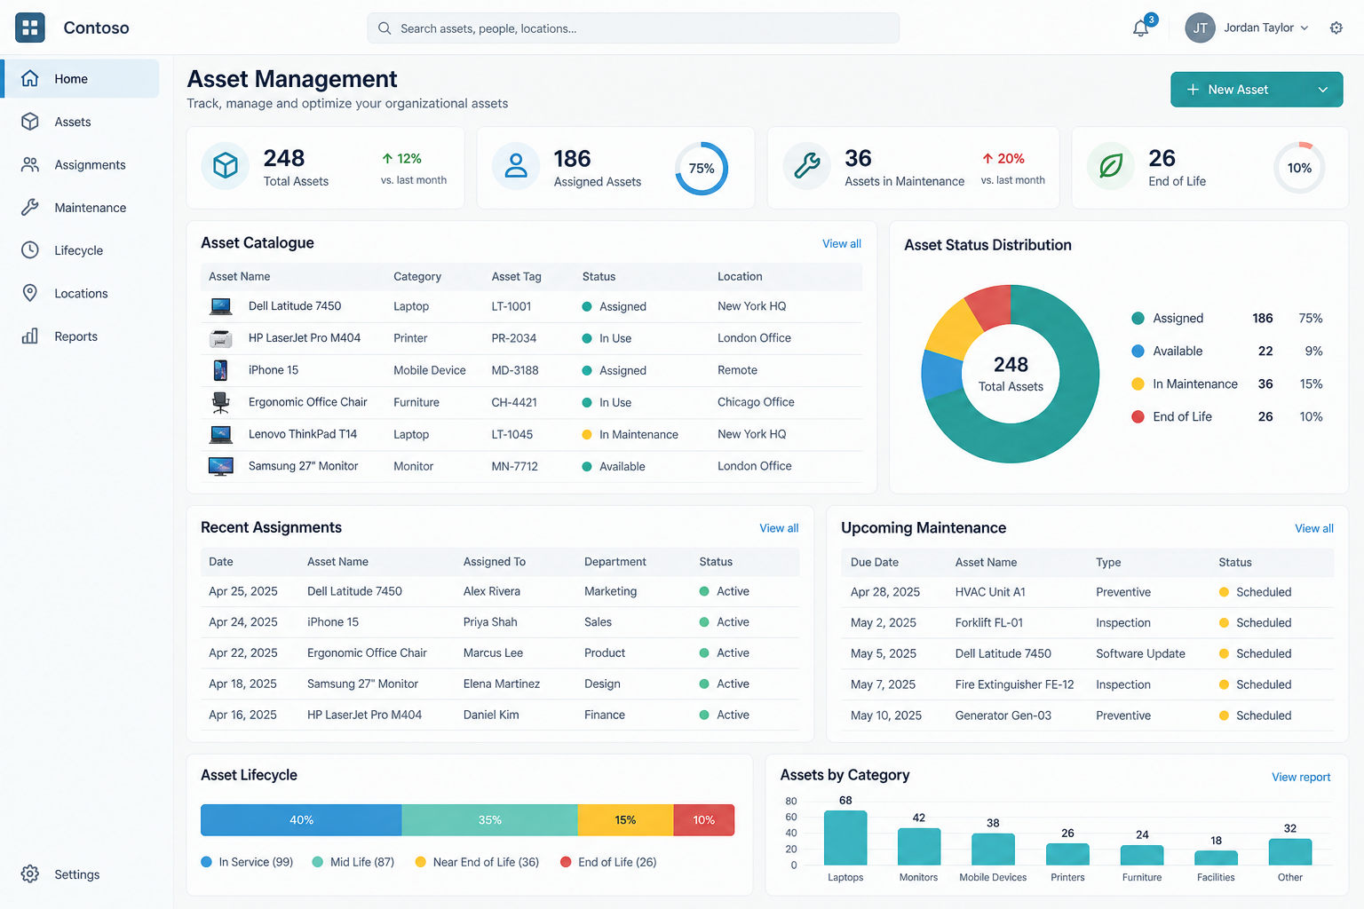Click View all in Asset Catalogue
The image size is (1364, 909).
[x=842, y=243]
